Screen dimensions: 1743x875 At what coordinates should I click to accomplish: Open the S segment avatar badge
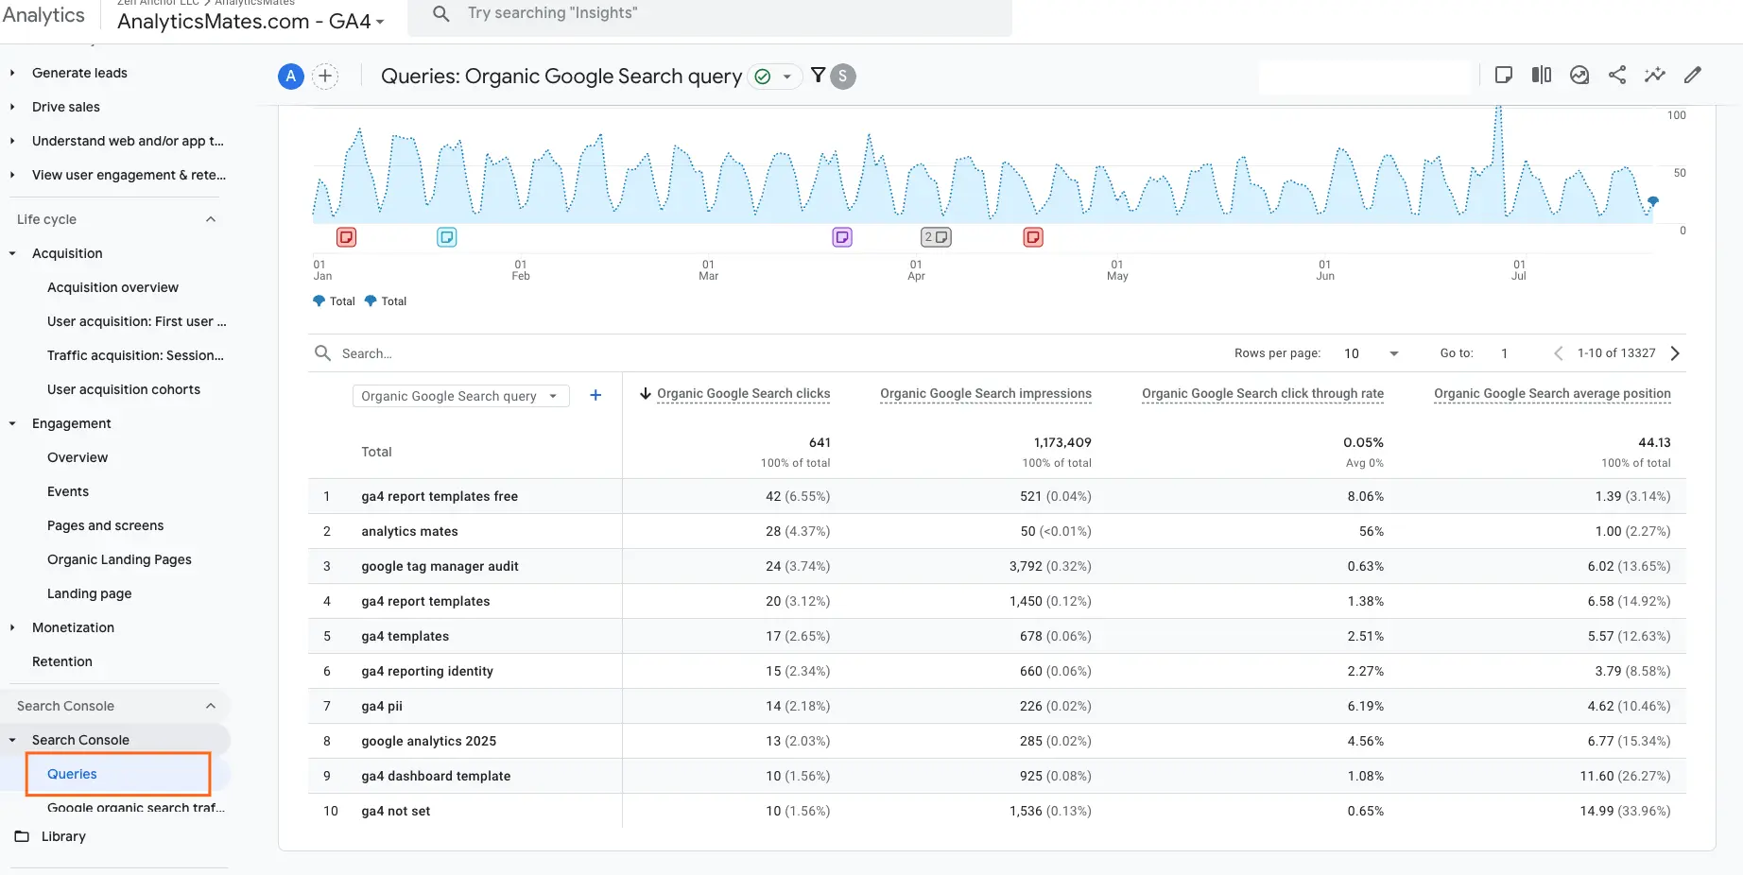pos(843,77)
